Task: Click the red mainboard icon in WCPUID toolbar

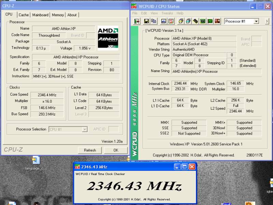Action: coord(217,21)
